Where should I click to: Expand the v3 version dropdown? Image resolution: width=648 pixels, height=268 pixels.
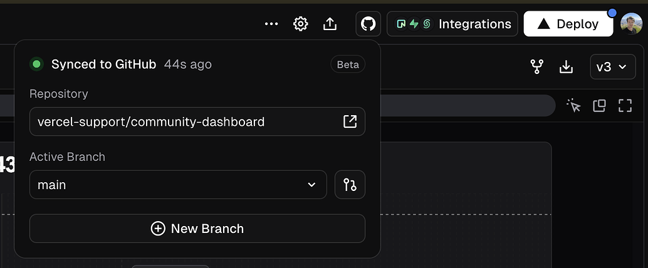[x=612, y=66]
